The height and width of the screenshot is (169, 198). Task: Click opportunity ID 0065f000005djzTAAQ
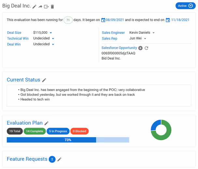(x=118, y=53)
